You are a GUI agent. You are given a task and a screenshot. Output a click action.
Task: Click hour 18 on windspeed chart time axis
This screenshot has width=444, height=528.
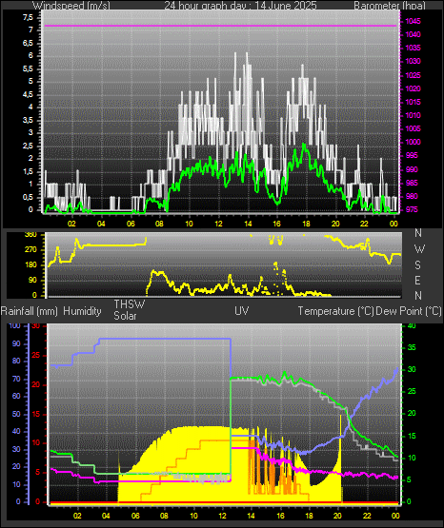(x=306, y=224)
